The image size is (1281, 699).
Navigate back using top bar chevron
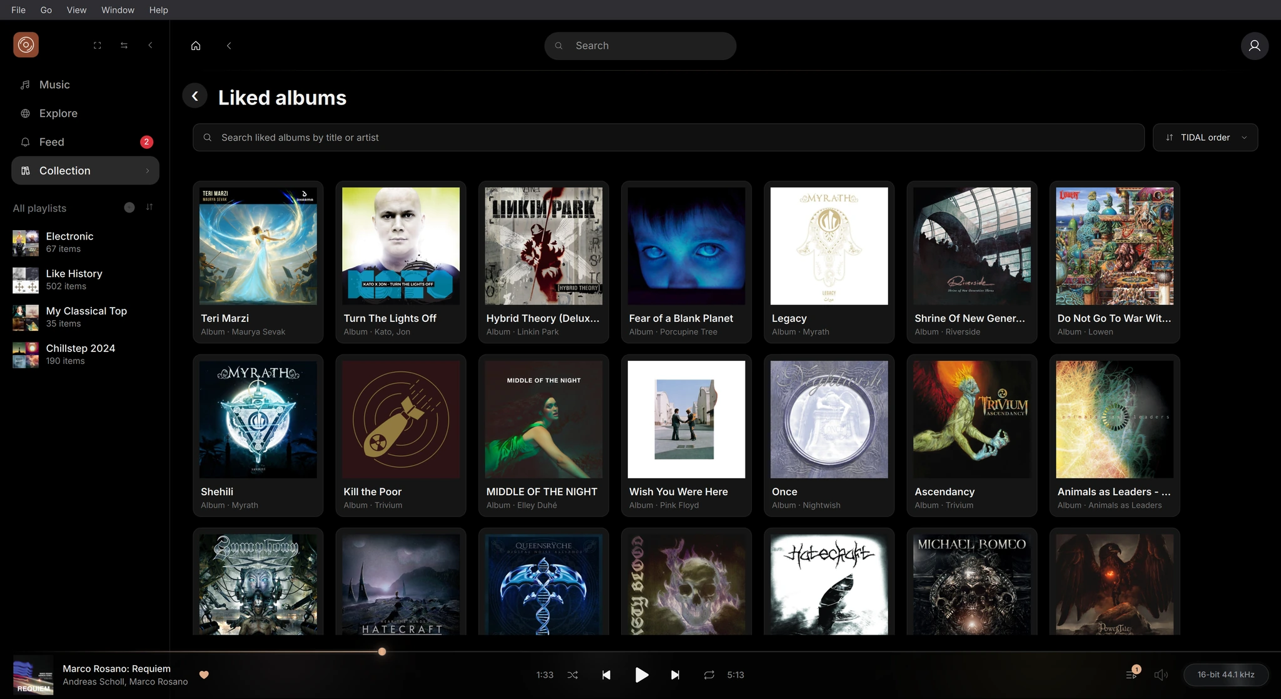229,46
